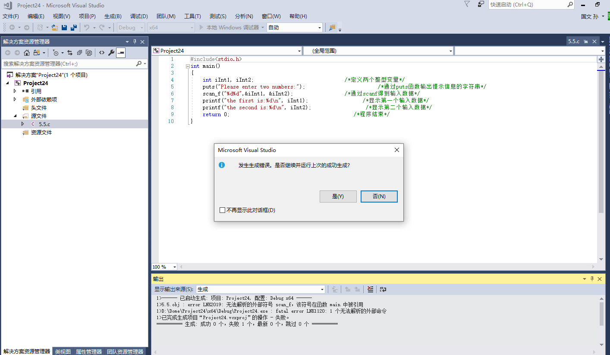Image resolution: width=610 pixels, height=355 pixels.
Task: Click the Redo arrow in the toolbar
Action: (102, 28)
